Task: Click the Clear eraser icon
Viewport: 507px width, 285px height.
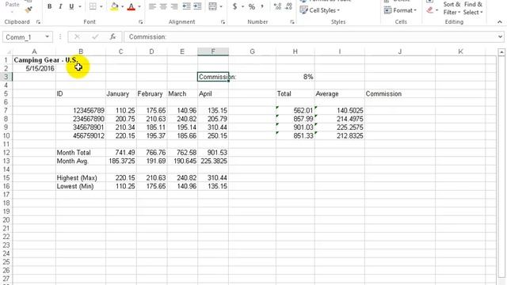Action: click(429, 10)
